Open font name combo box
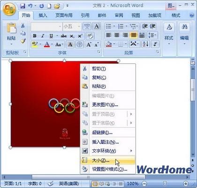Image resolution: width=197 pixels, height=188 pixels. pyautogui.click(x=46, y=27)
